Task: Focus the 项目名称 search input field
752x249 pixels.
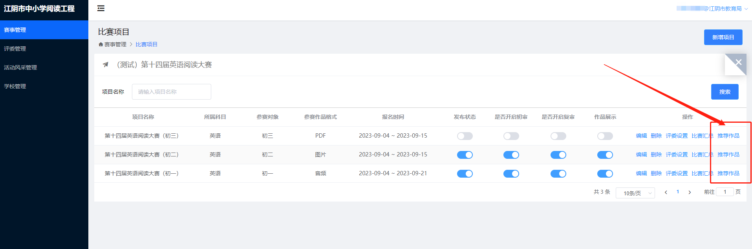Action: tap(171, 92)
